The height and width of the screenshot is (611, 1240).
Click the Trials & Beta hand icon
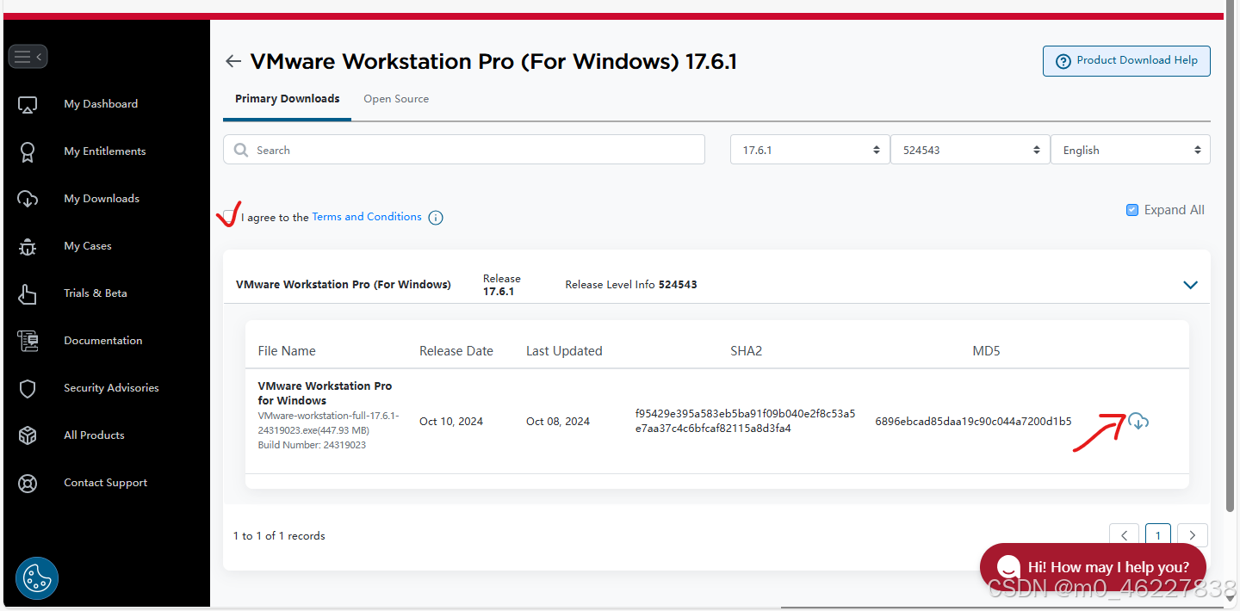pyautogui.click(x=28, y=293)
